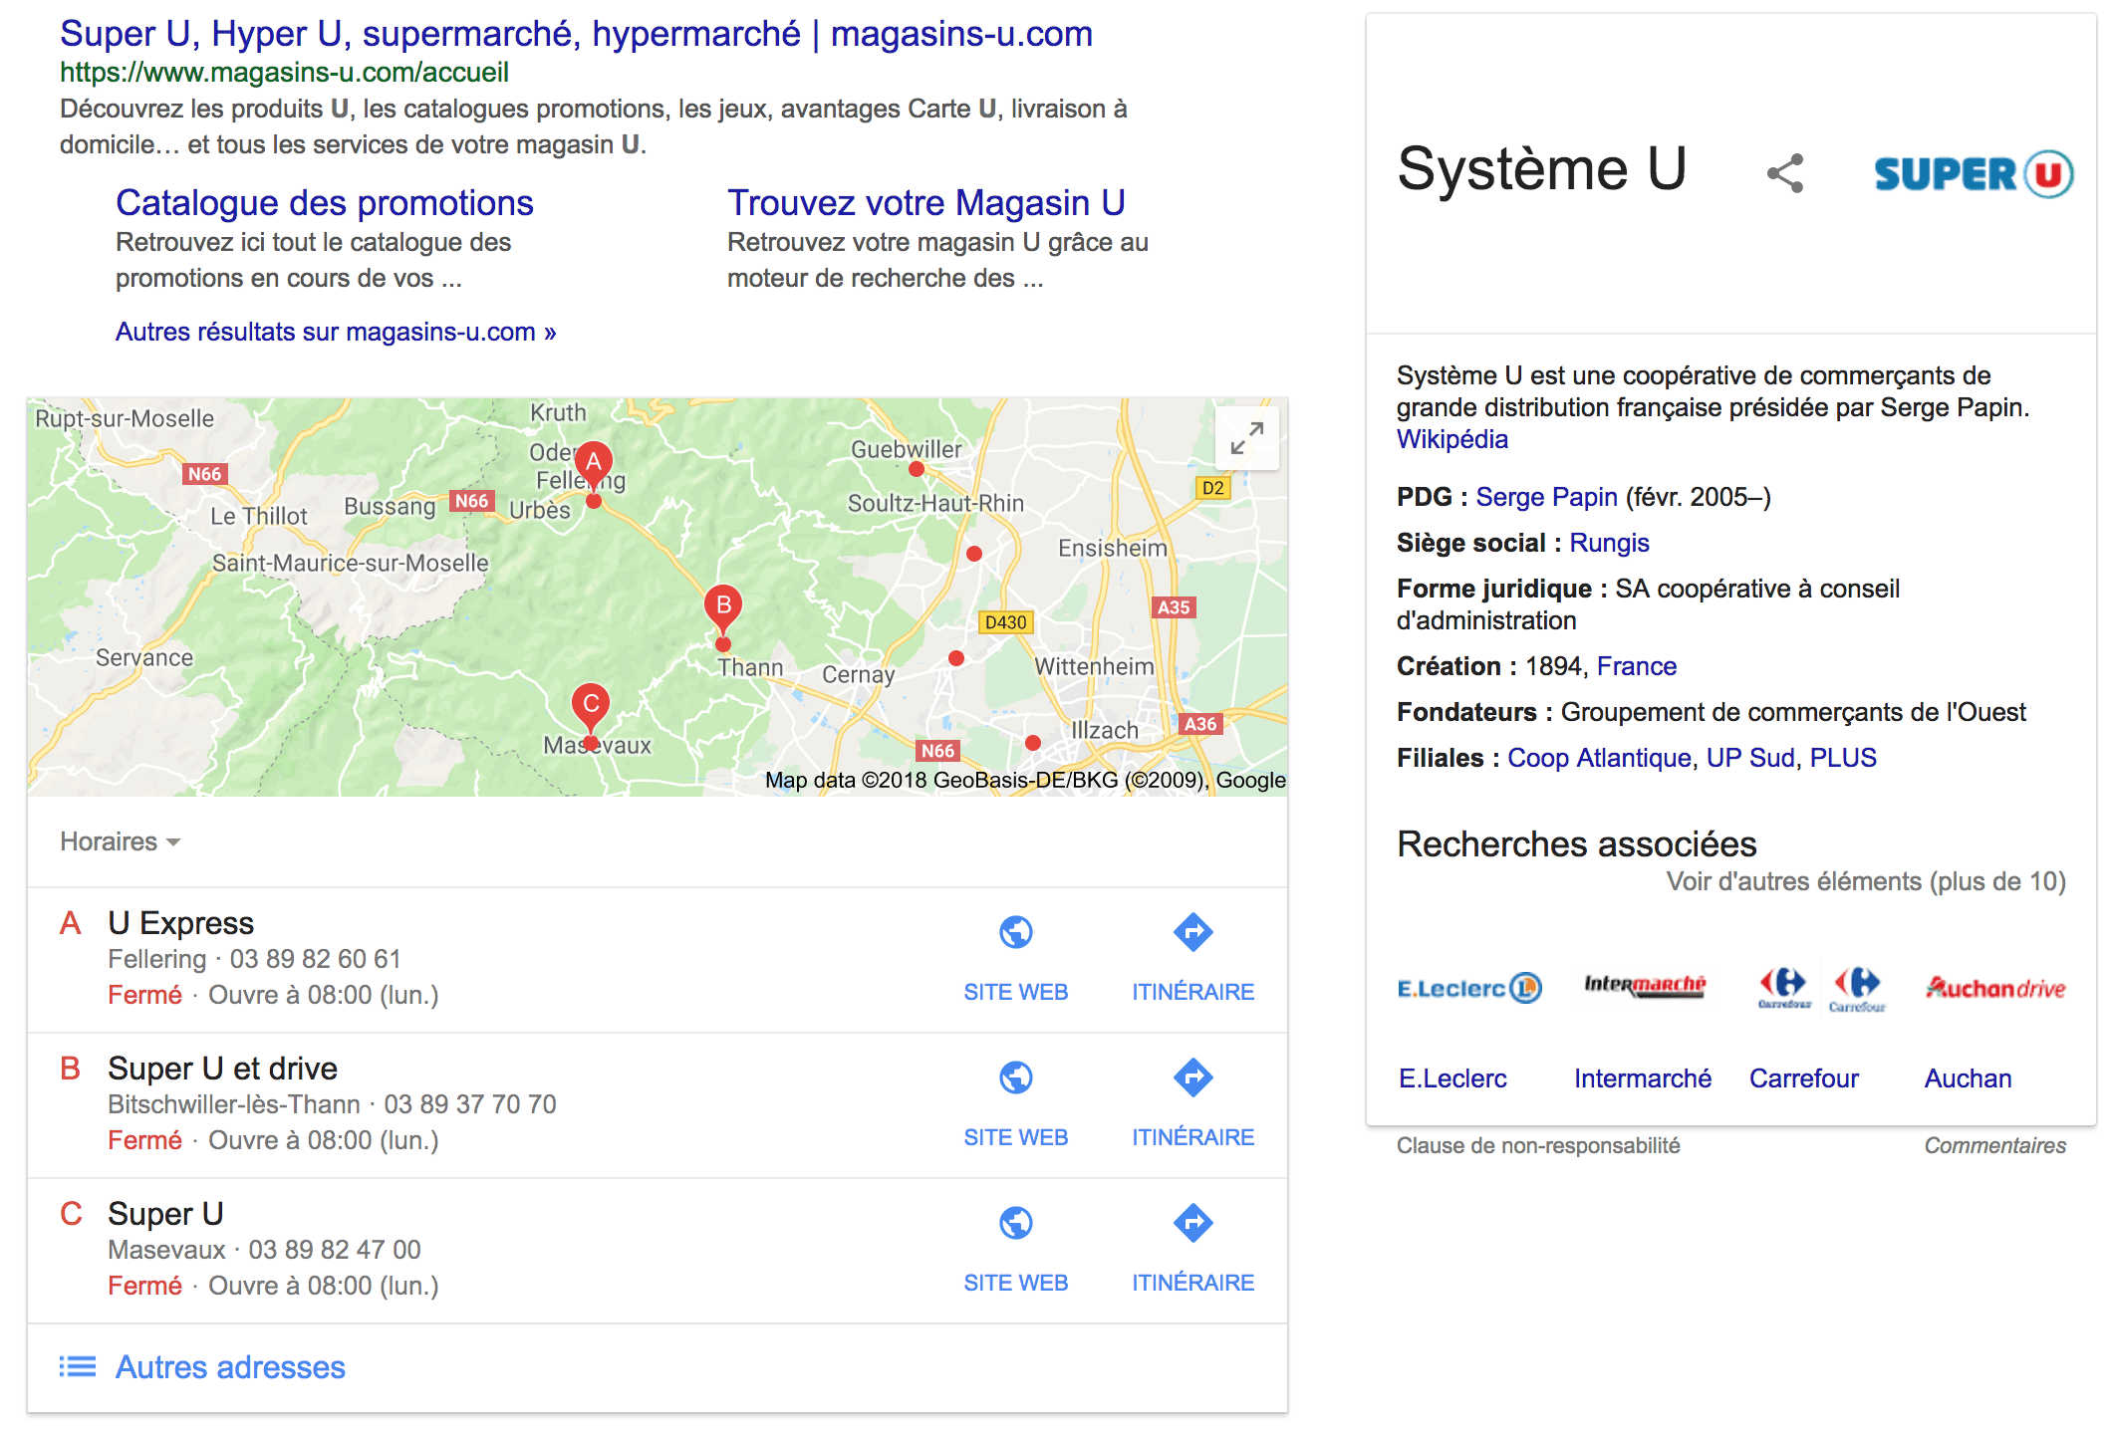Expand the map to full screen
This screenshot has width=2112, height=1434.
point(1246,438)
